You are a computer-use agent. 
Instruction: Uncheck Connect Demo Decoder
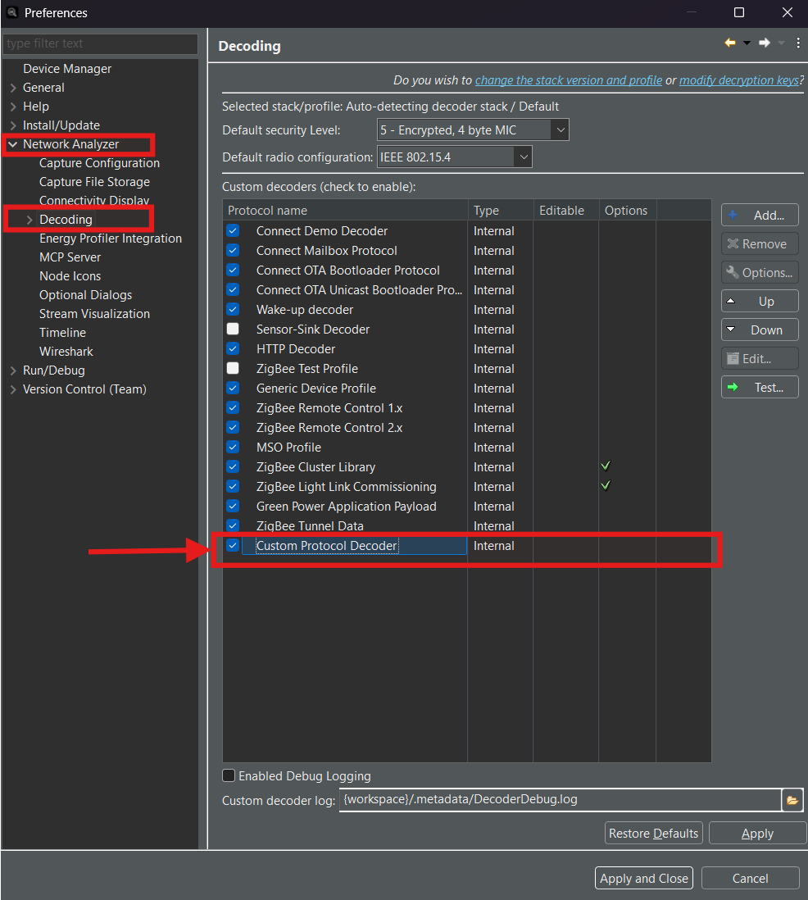pyautogui.click(x=233, y=231)
